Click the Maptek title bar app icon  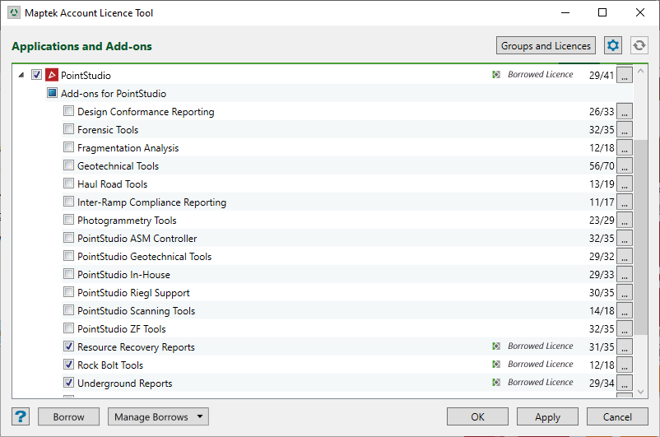pos(14,12)
